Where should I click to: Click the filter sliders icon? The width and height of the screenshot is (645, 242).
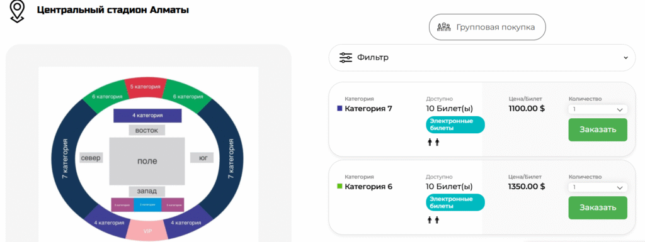(346, 57)
